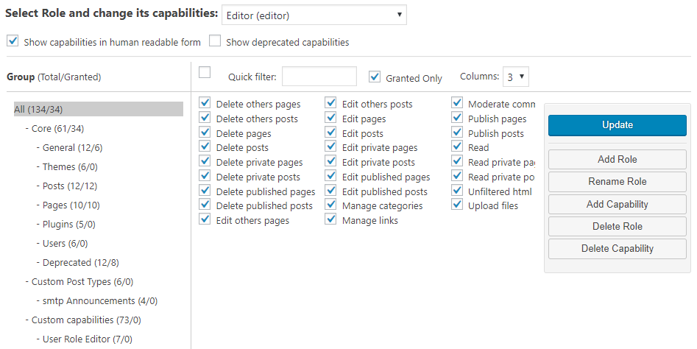Image resolution: width=697 pixels, height=349 pixels.
Task: Select the Core (61/34) group
Action: (57, 129)
